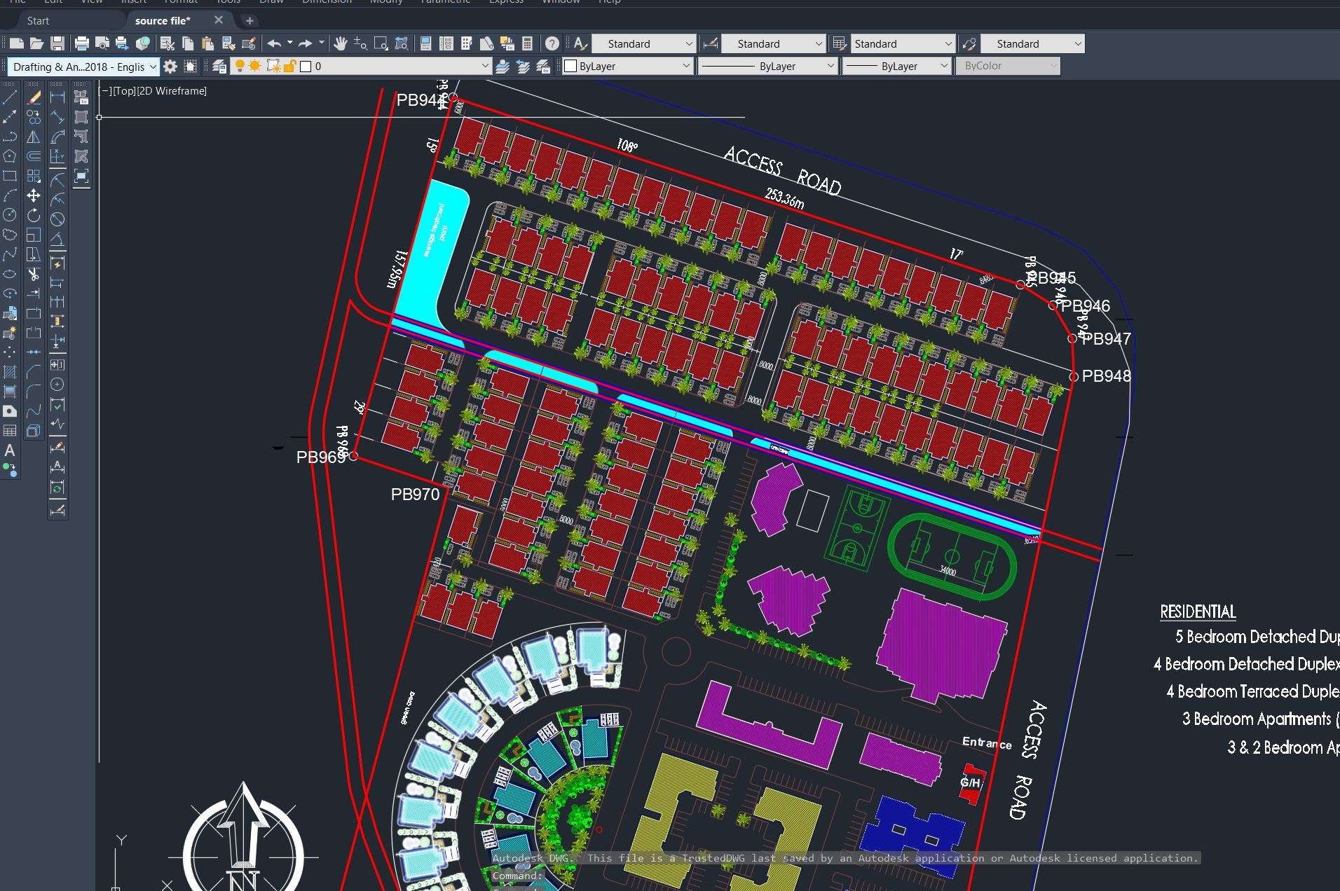Click the Linear Dimension tool
1340x891 pixels.
(x=57, y=97)
